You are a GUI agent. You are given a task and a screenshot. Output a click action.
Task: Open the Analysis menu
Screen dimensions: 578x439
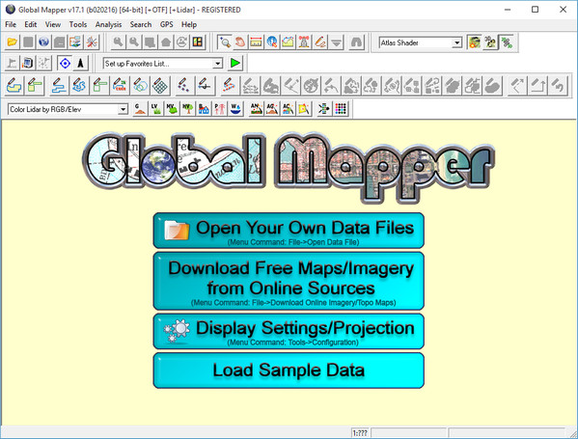pos(108,24)
